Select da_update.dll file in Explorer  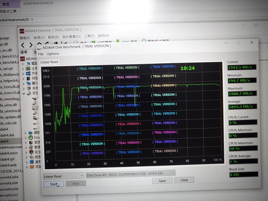[x=10, y=117]
